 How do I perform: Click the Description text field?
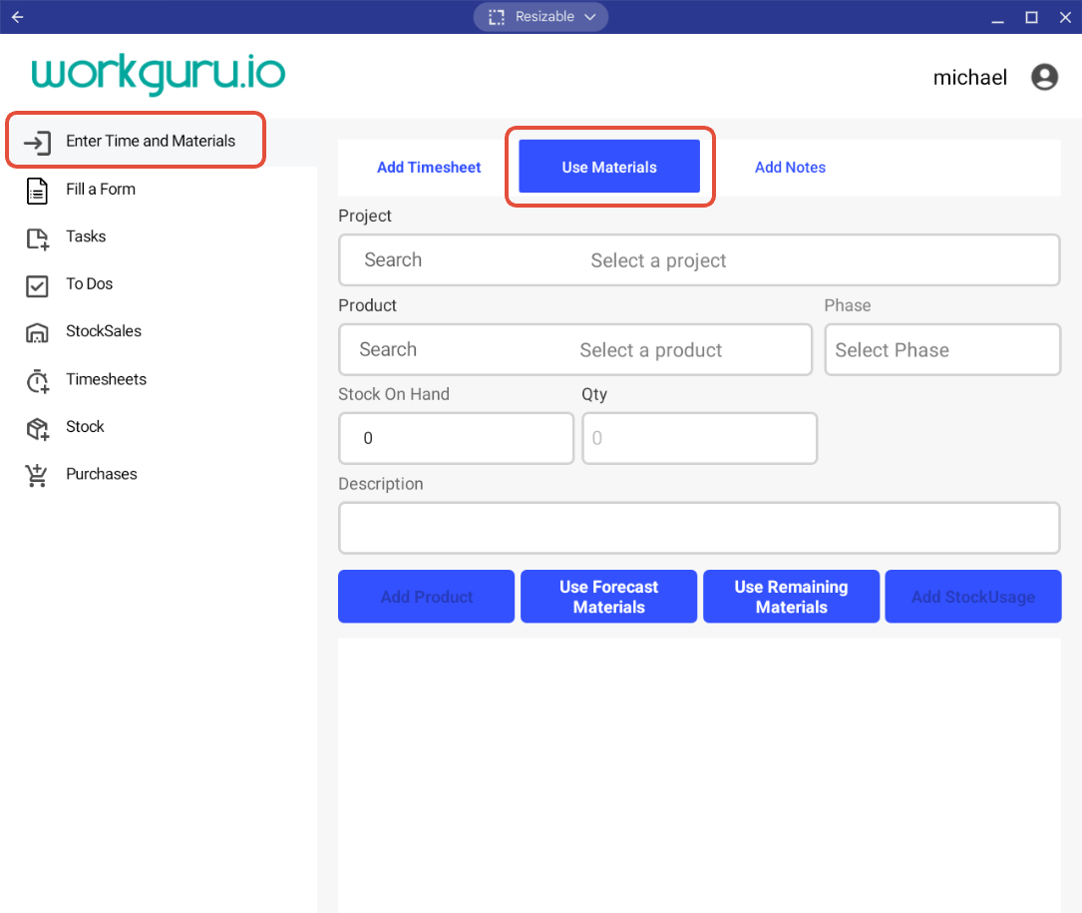click(x=699, y=528)
